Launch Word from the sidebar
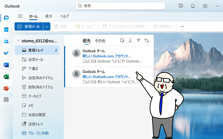 [x=6, y=65]
